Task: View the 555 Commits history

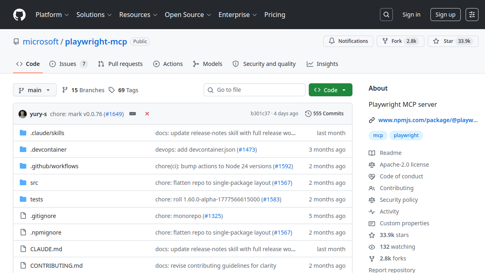Action: (x=325, y=114)
